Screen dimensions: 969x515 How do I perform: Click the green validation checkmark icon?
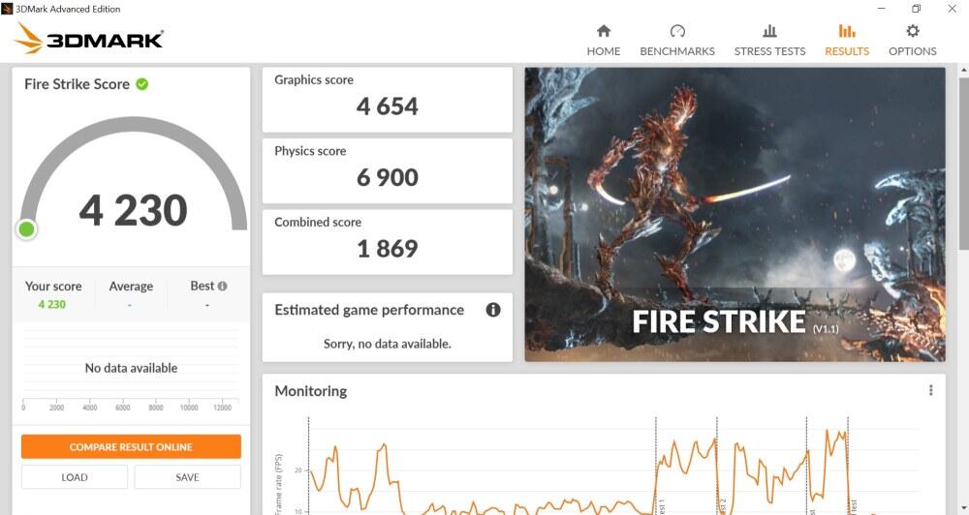point(142,84)
